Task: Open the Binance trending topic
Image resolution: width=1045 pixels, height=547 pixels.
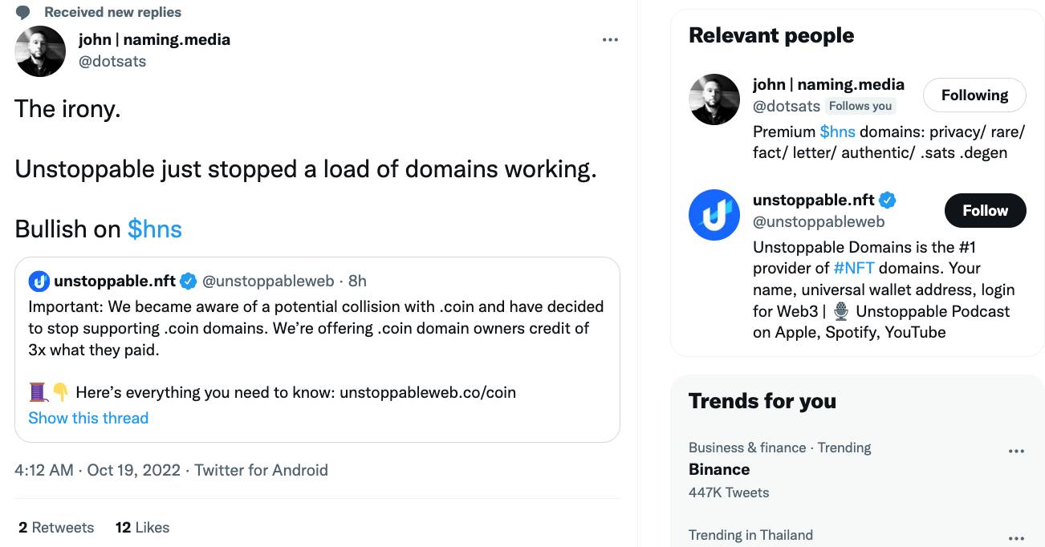Action: [719, 469]
